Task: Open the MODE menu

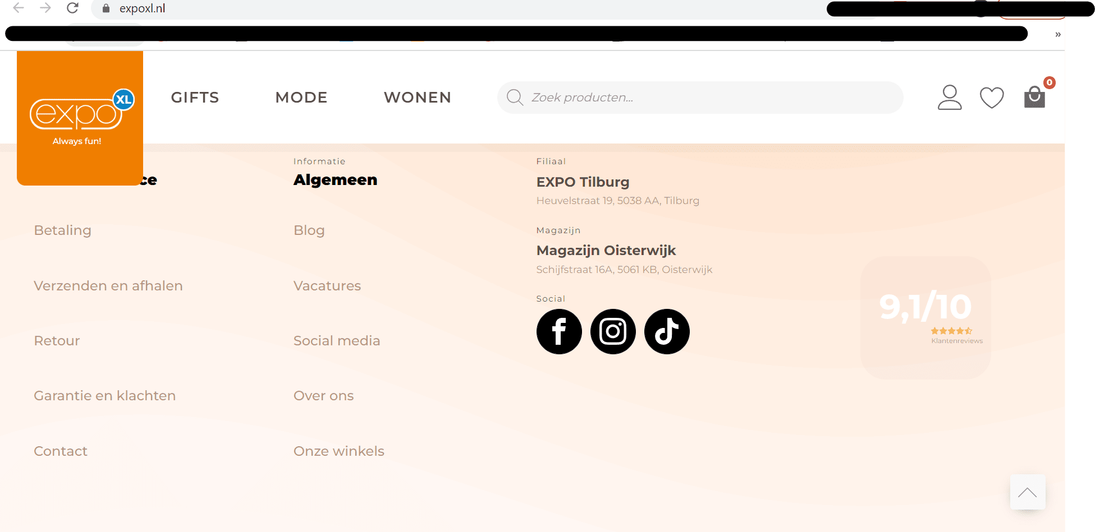Action: click(x=301, y=98)
